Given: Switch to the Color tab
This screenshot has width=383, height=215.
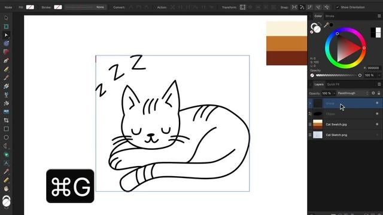Looking at the screenshot, I should coord(318,16).
